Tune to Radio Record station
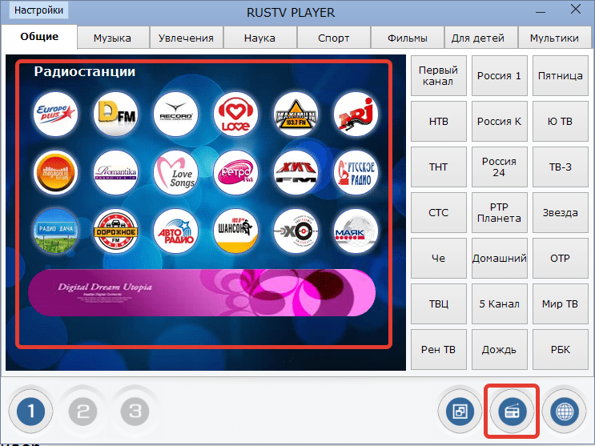 175,114
